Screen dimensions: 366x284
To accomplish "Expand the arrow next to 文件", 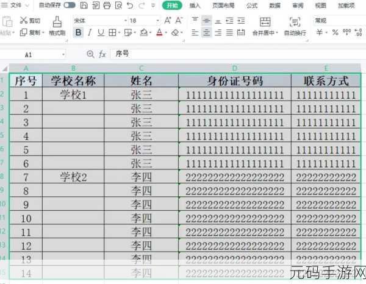I will [x=27, y=5].
